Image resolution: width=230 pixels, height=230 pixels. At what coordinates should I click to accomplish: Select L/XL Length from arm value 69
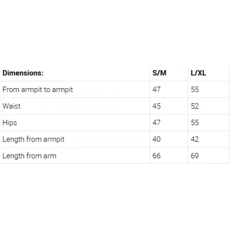[195, 156]
